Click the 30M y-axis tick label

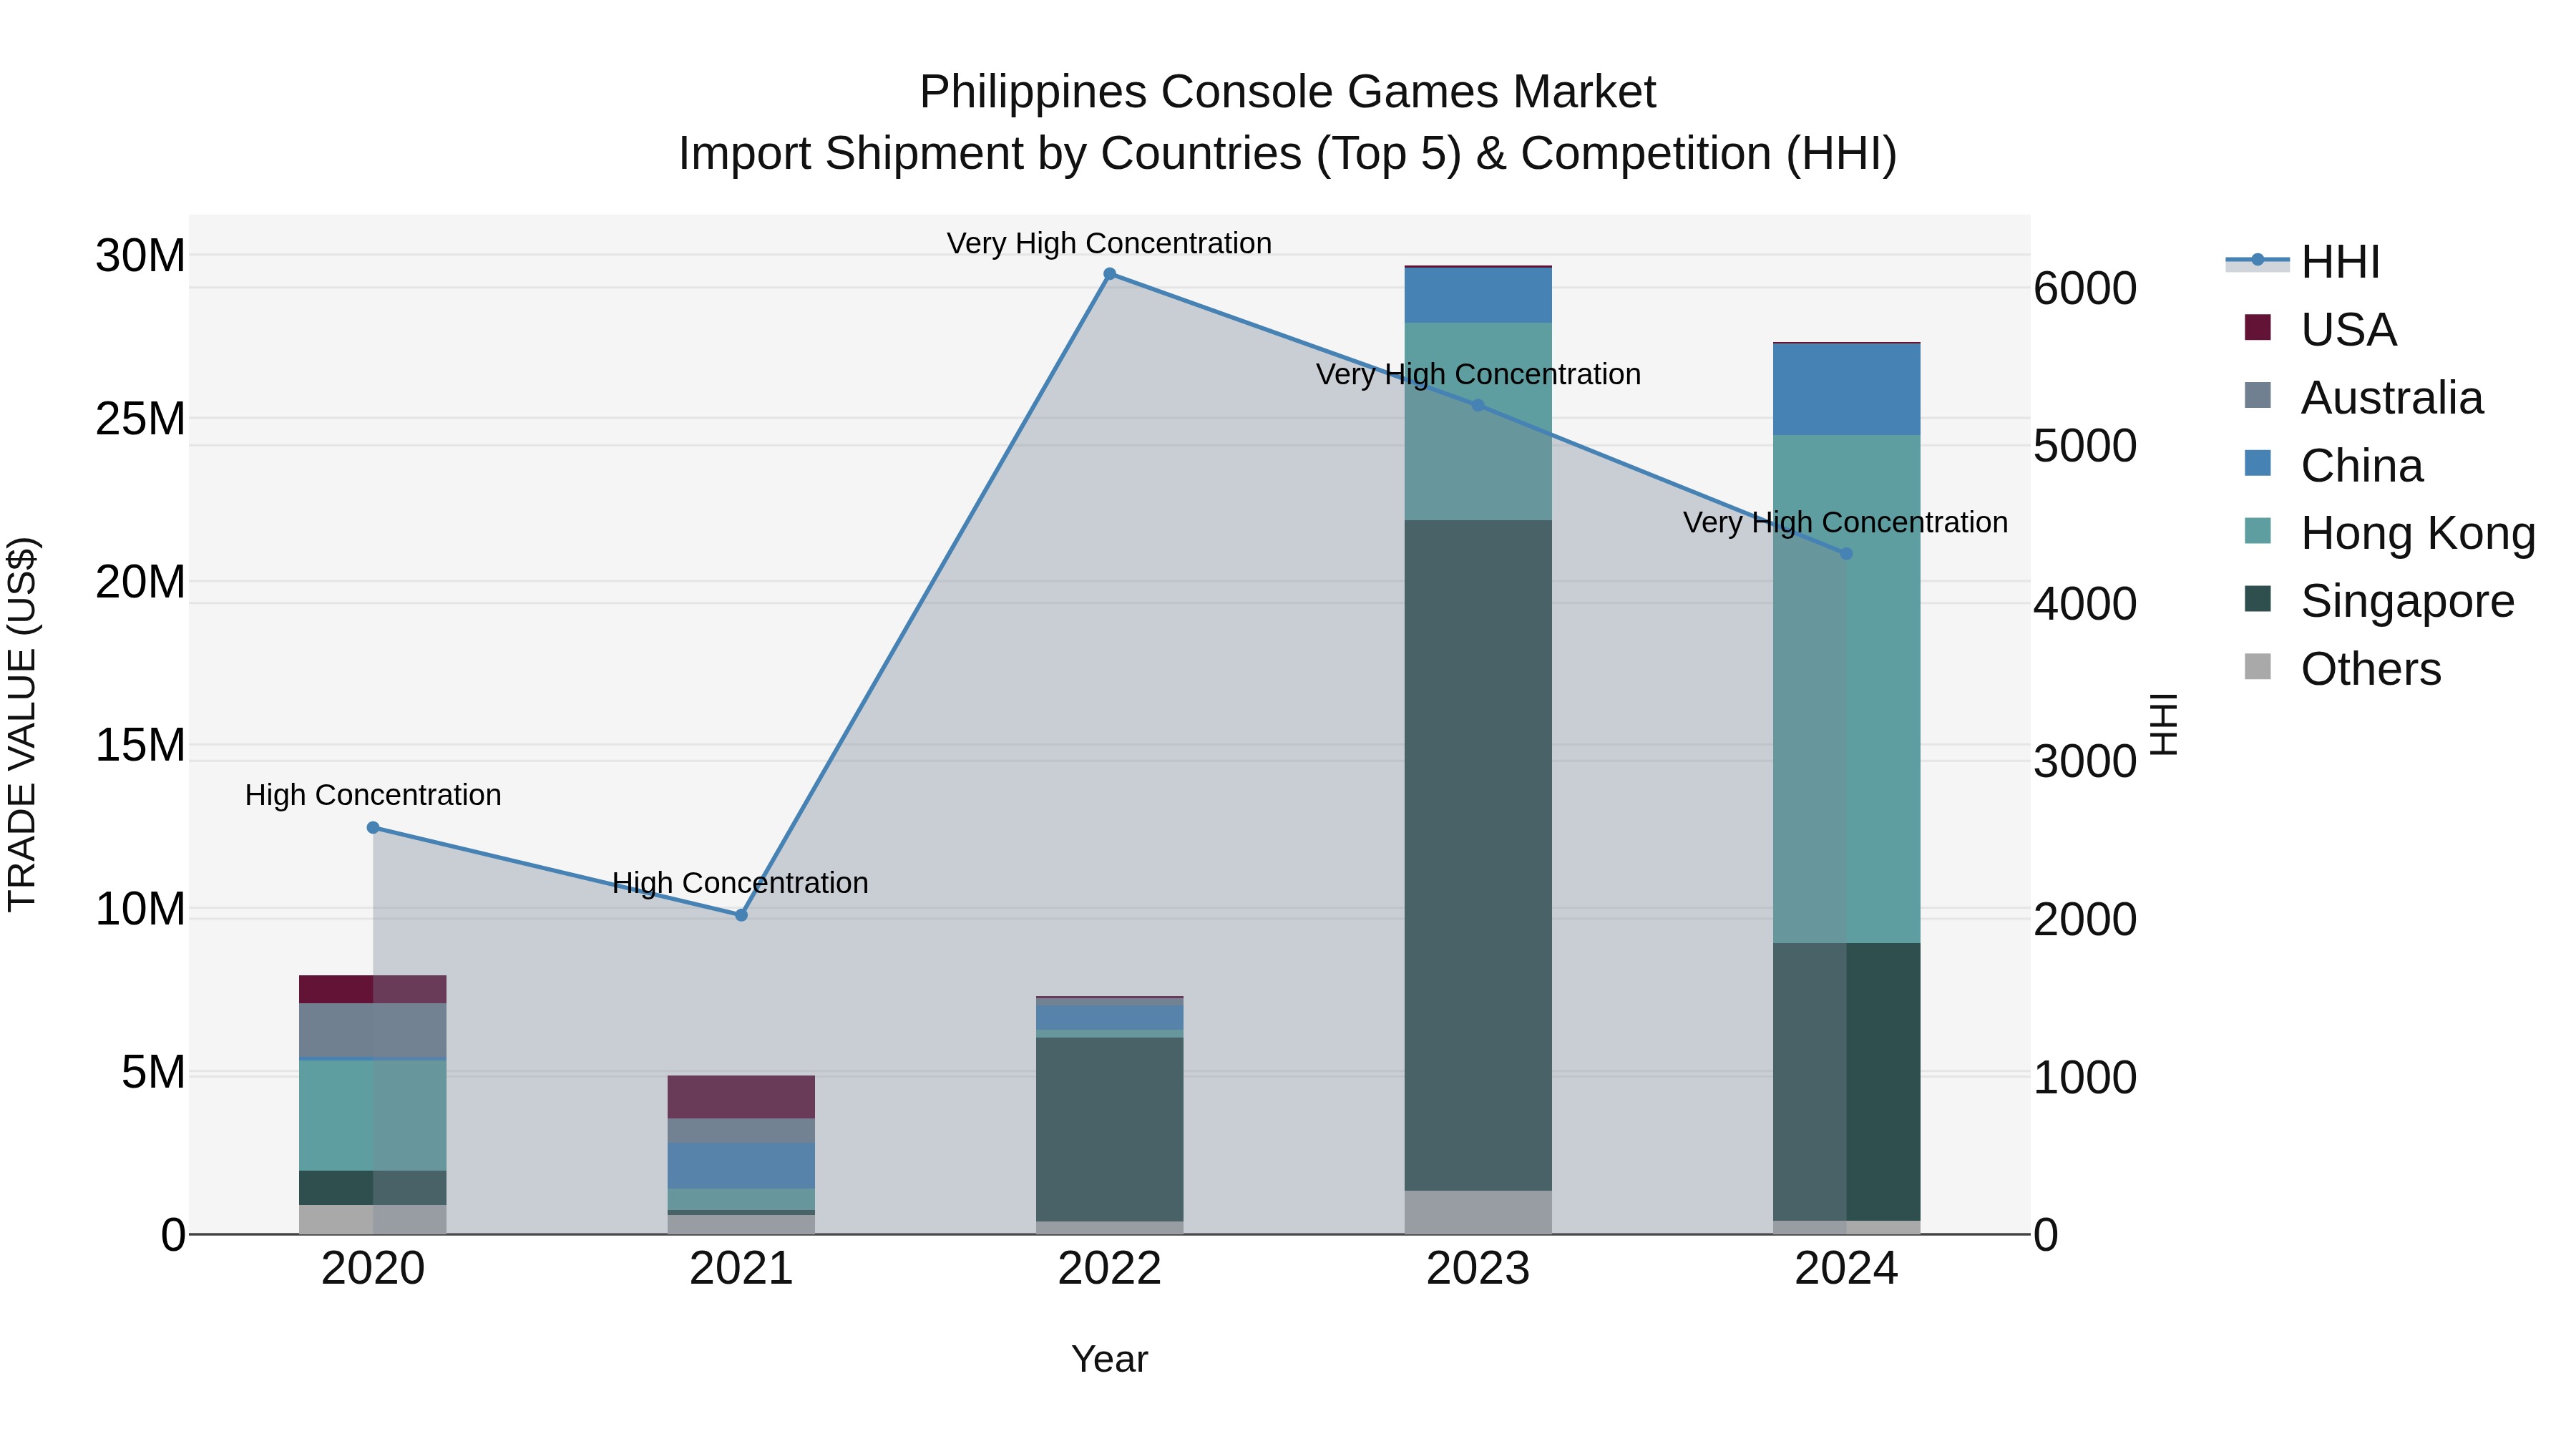tap(140, 256)
